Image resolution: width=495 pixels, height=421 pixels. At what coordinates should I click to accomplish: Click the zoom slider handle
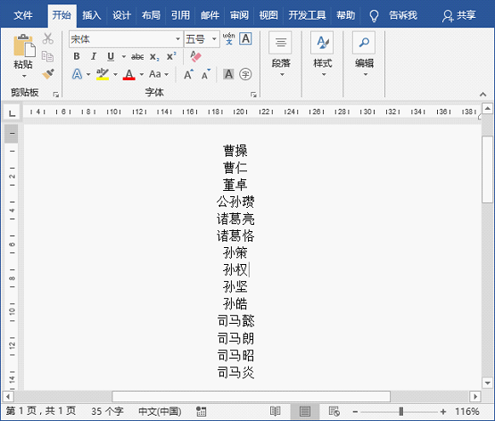coord(401,411)
